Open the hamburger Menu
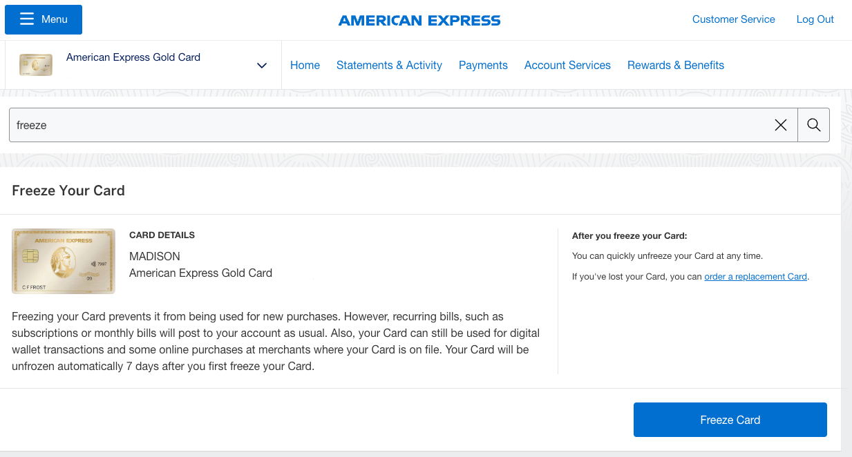This screenshot has width=852, height=457. [43, 19]
